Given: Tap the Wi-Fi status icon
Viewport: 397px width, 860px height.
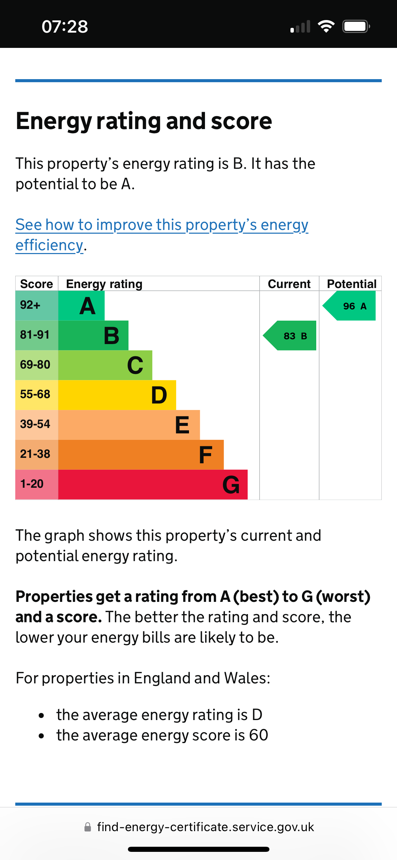Looking at the screenshot, I should tap(326, 26).
